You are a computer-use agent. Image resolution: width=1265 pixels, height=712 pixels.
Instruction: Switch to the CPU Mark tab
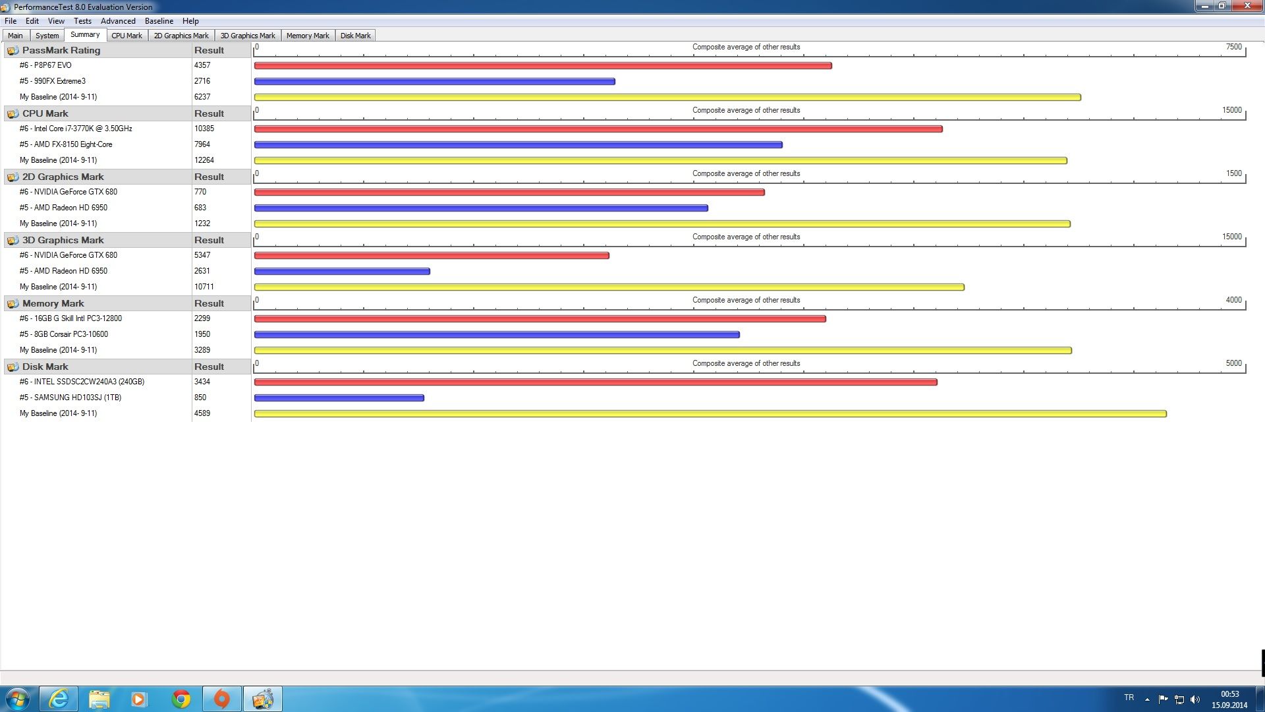tap(126, 36)
